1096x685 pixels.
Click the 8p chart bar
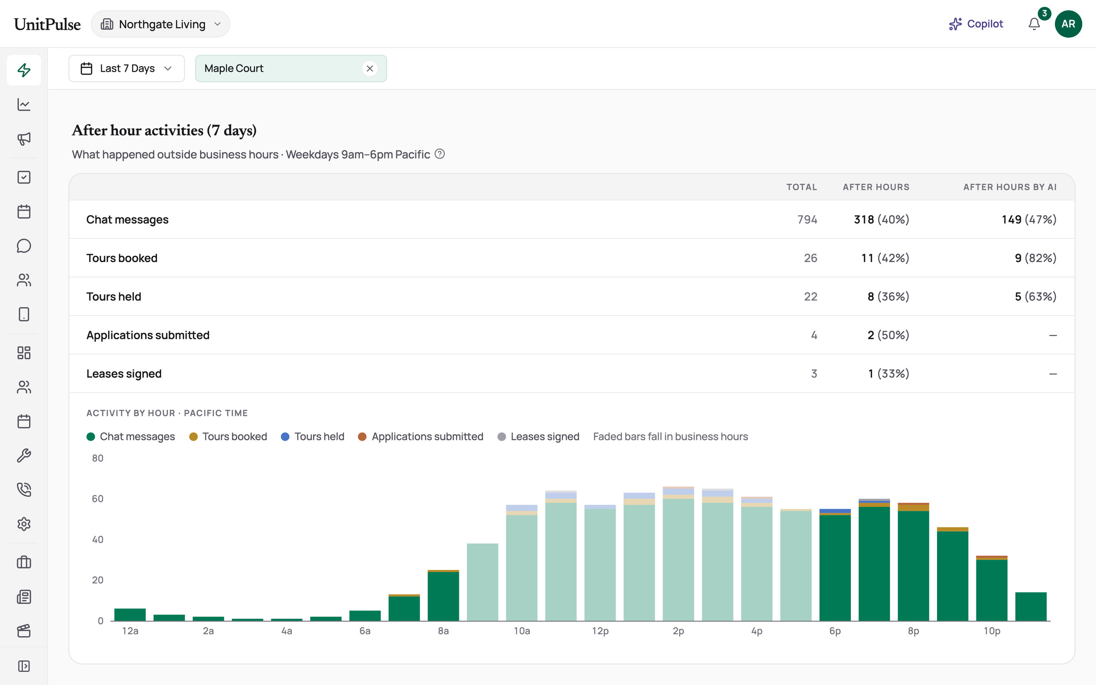[913, 562]
